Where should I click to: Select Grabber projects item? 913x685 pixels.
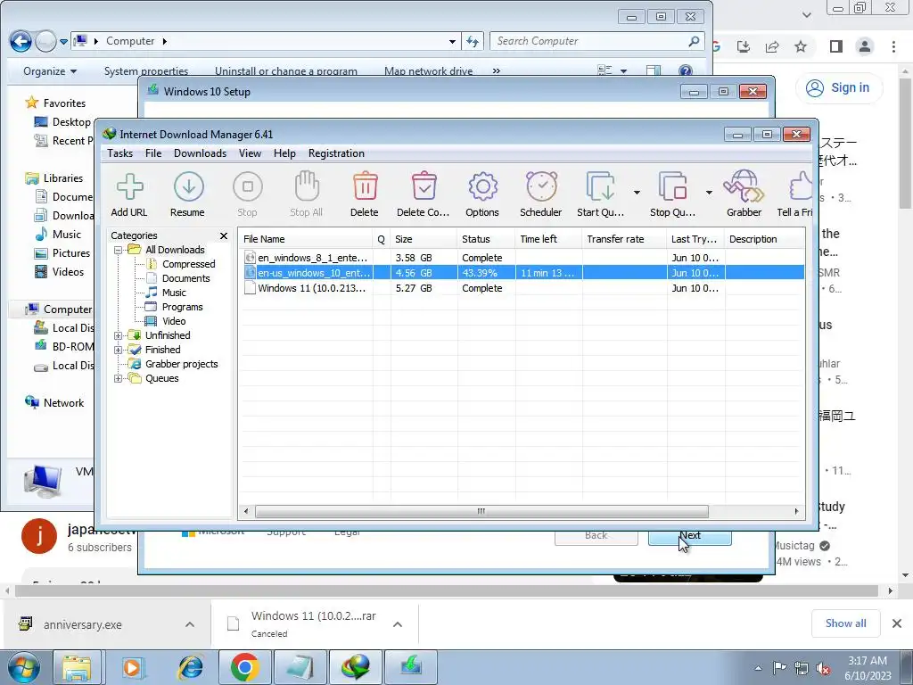tap(181, 364)
